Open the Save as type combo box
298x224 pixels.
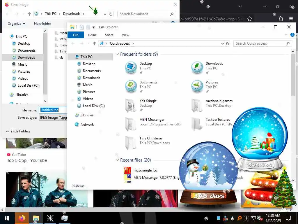click(53, 118)
